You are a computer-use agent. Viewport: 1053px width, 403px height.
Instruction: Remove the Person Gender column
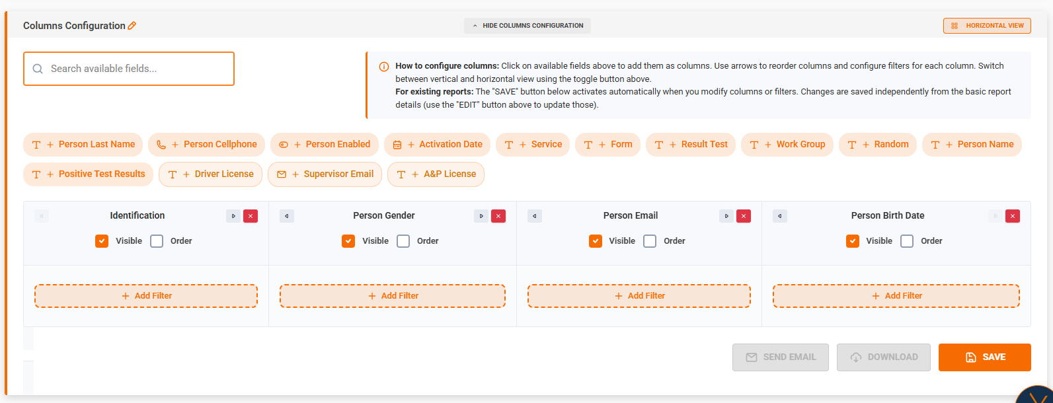498,216
